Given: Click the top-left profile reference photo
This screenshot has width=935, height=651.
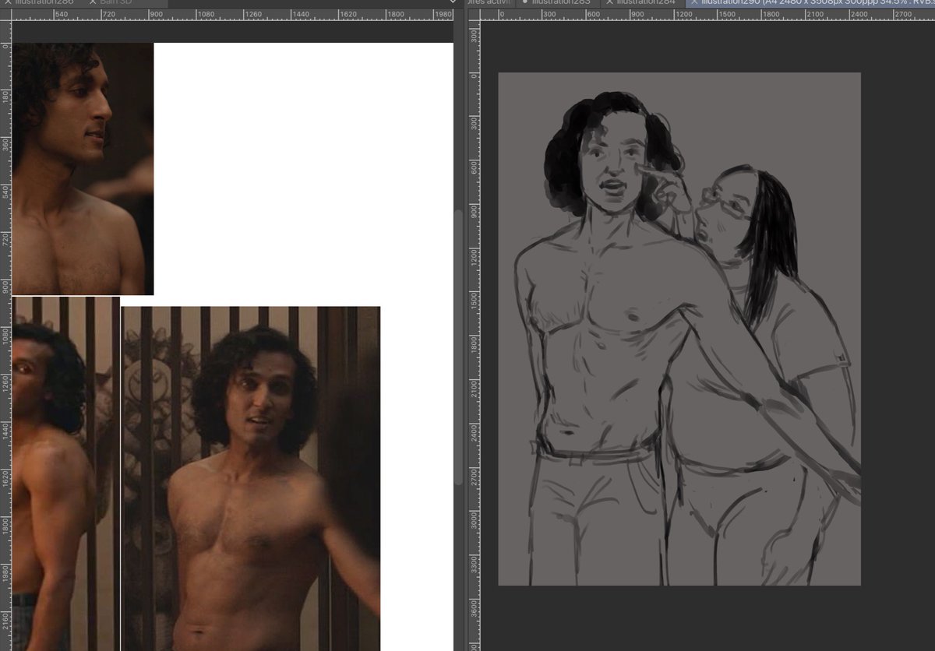Looking at the screenshot, I should [83, 169].
